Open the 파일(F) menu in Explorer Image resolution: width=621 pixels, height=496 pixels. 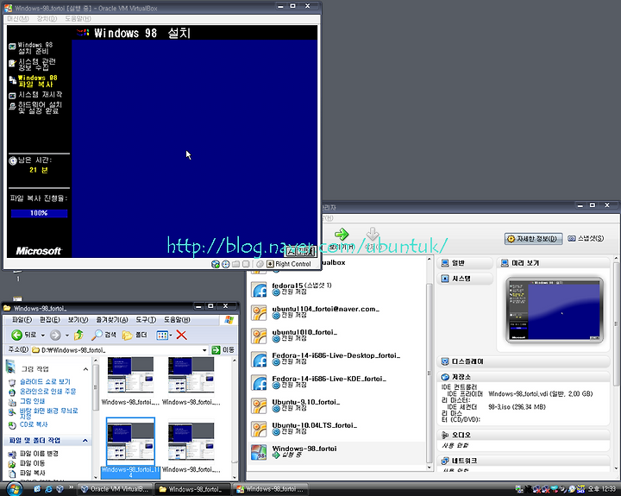click(x=22, y=320)
